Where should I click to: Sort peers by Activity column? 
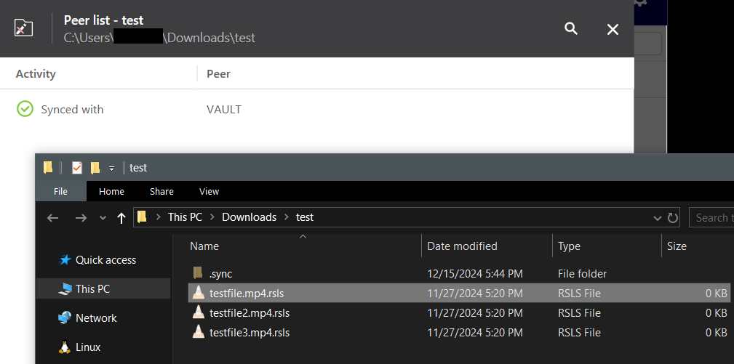click(x=36, y=74)
